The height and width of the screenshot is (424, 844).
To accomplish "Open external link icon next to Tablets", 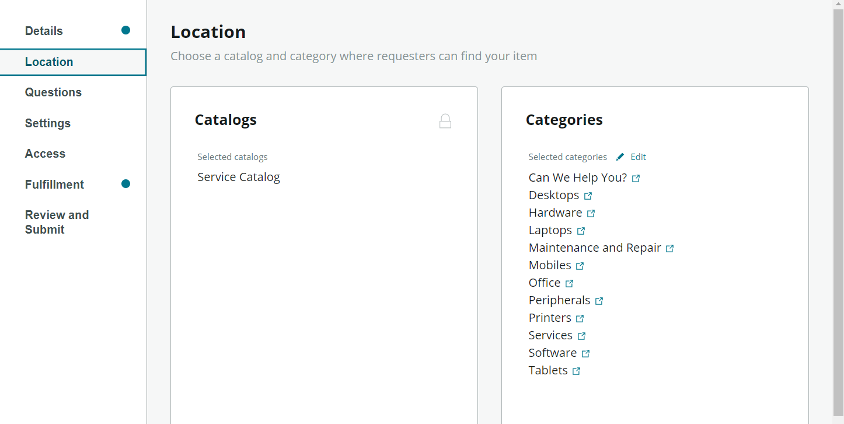I will (576, 371).
